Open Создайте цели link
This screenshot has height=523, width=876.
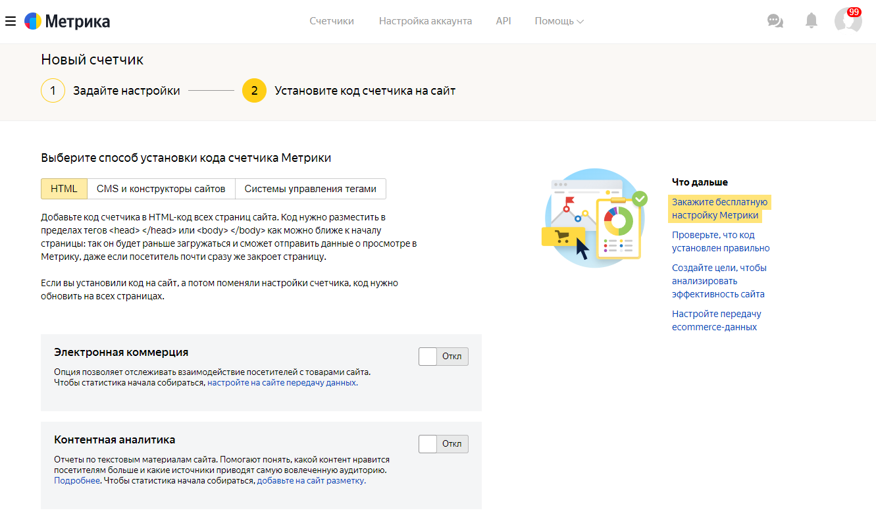719,281
